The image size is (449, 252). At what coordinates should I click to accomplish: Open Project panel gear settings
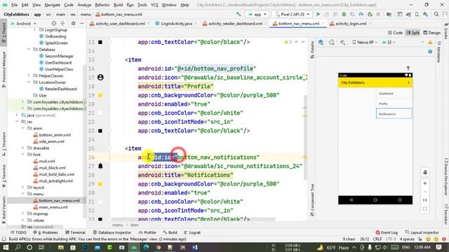[73, 23]
